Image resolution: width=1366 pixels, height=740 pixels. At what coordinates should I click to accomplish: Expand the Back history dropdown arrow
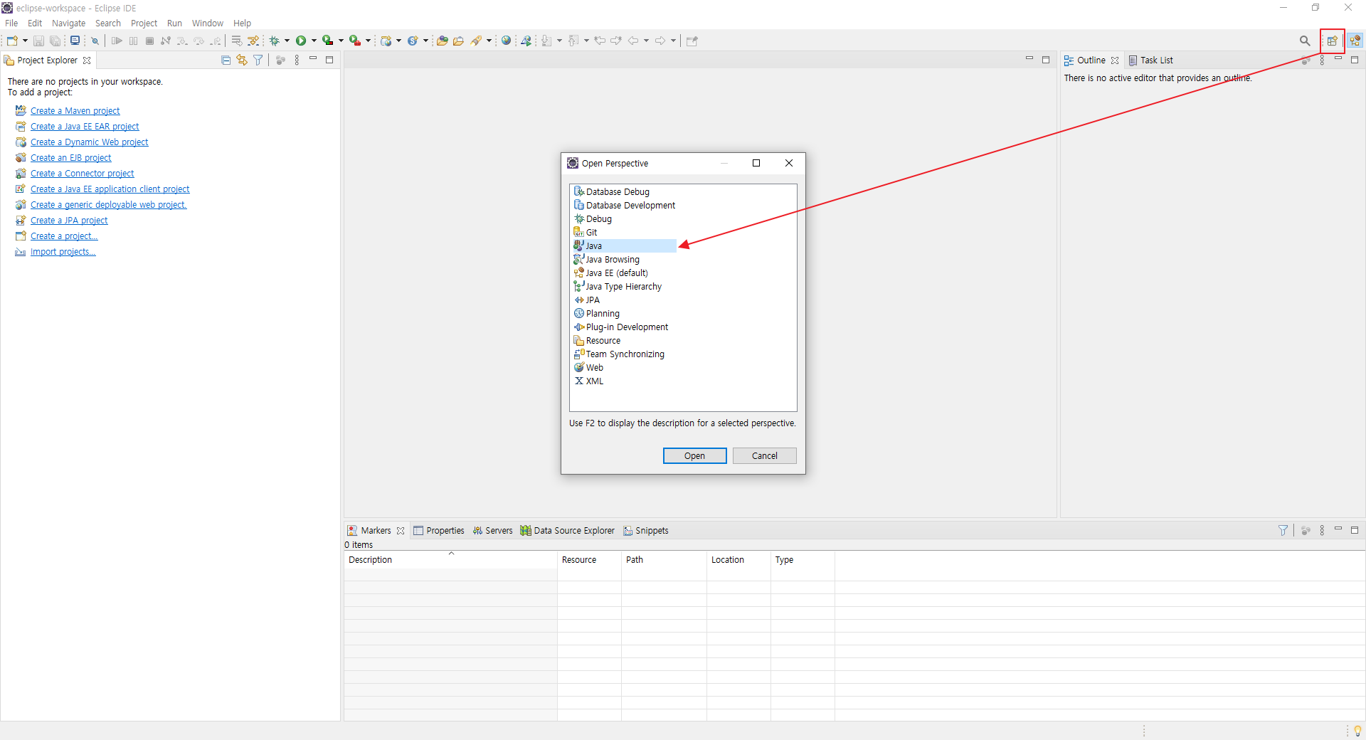pos(646,41)
